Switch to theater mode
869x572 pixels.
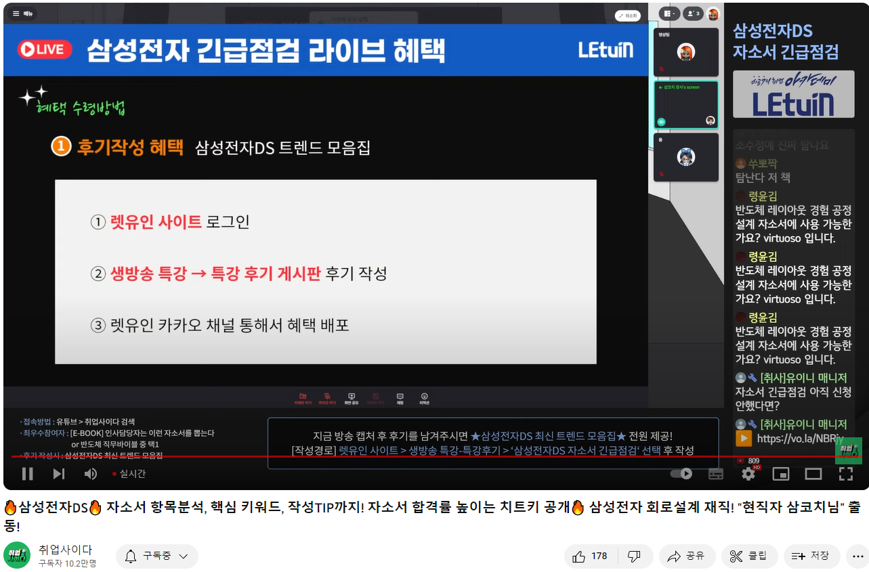tap(813, 474)
